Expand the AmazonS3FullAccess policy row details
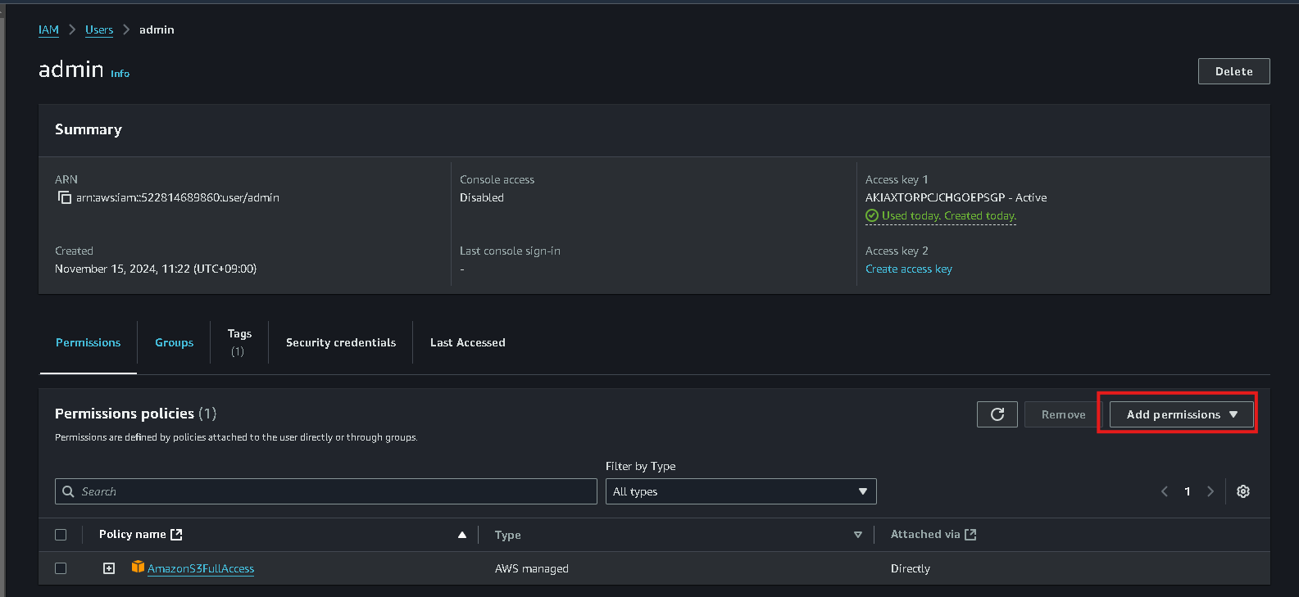 click(109, 568)
